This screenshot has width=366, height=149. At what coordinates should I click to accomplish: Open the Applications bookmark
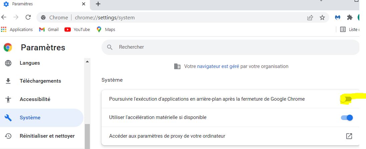[x=17, y=30]
